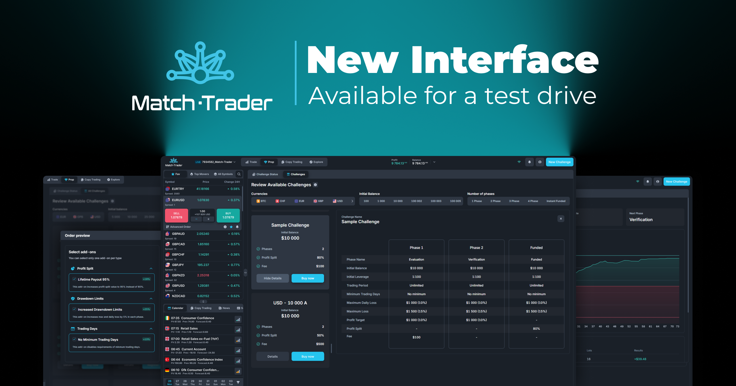Viewport: 736px width, 386px height.
Task: Switch to the Challenge Status tab
Action: [265, 174]
